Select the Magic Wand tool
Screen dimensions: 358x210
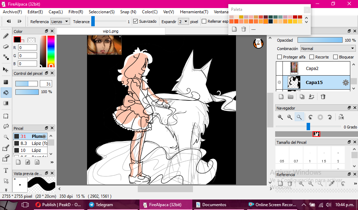[6, 137]
